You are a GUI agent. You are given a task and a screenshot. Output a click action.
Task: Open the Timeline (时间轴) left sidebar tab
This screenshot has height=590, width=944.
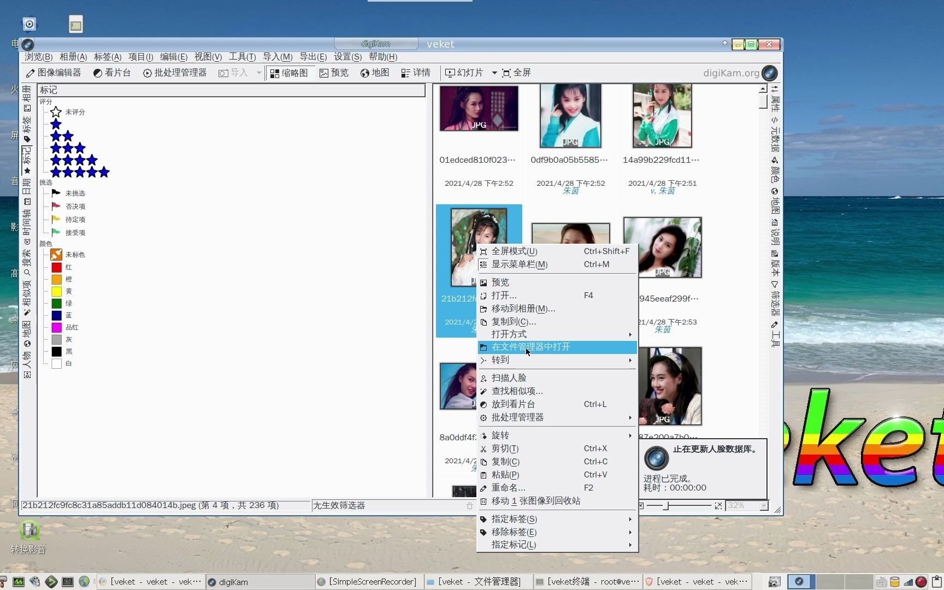(x=27, y=227)
